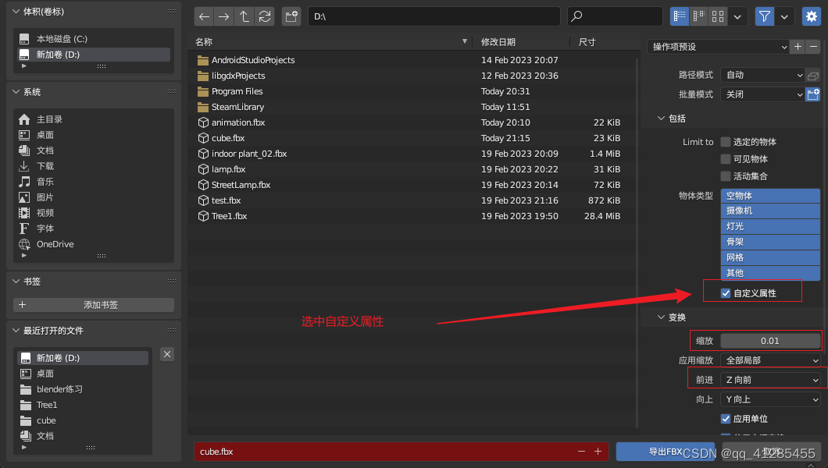Toggle 应用单位 apply unit checkbox
The width and height of the screenshot is (828, 468).
point(726,419)
